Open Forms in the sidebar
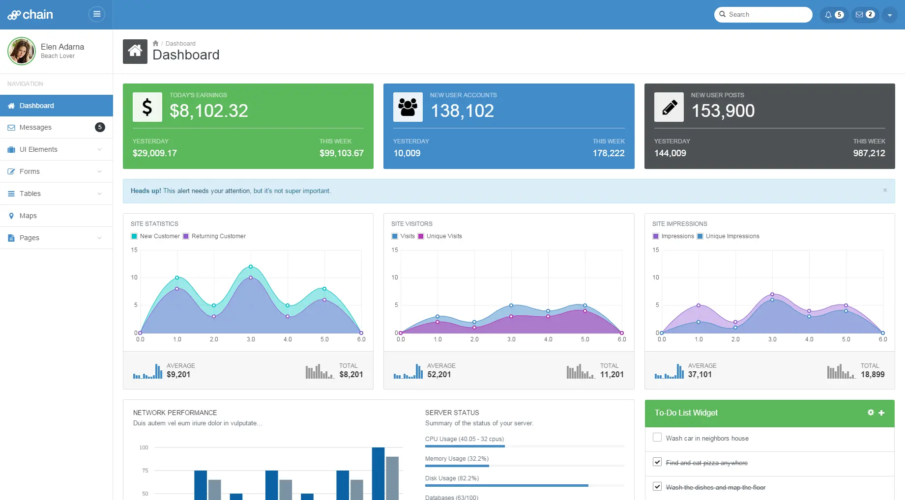 [x=57, y=171]
